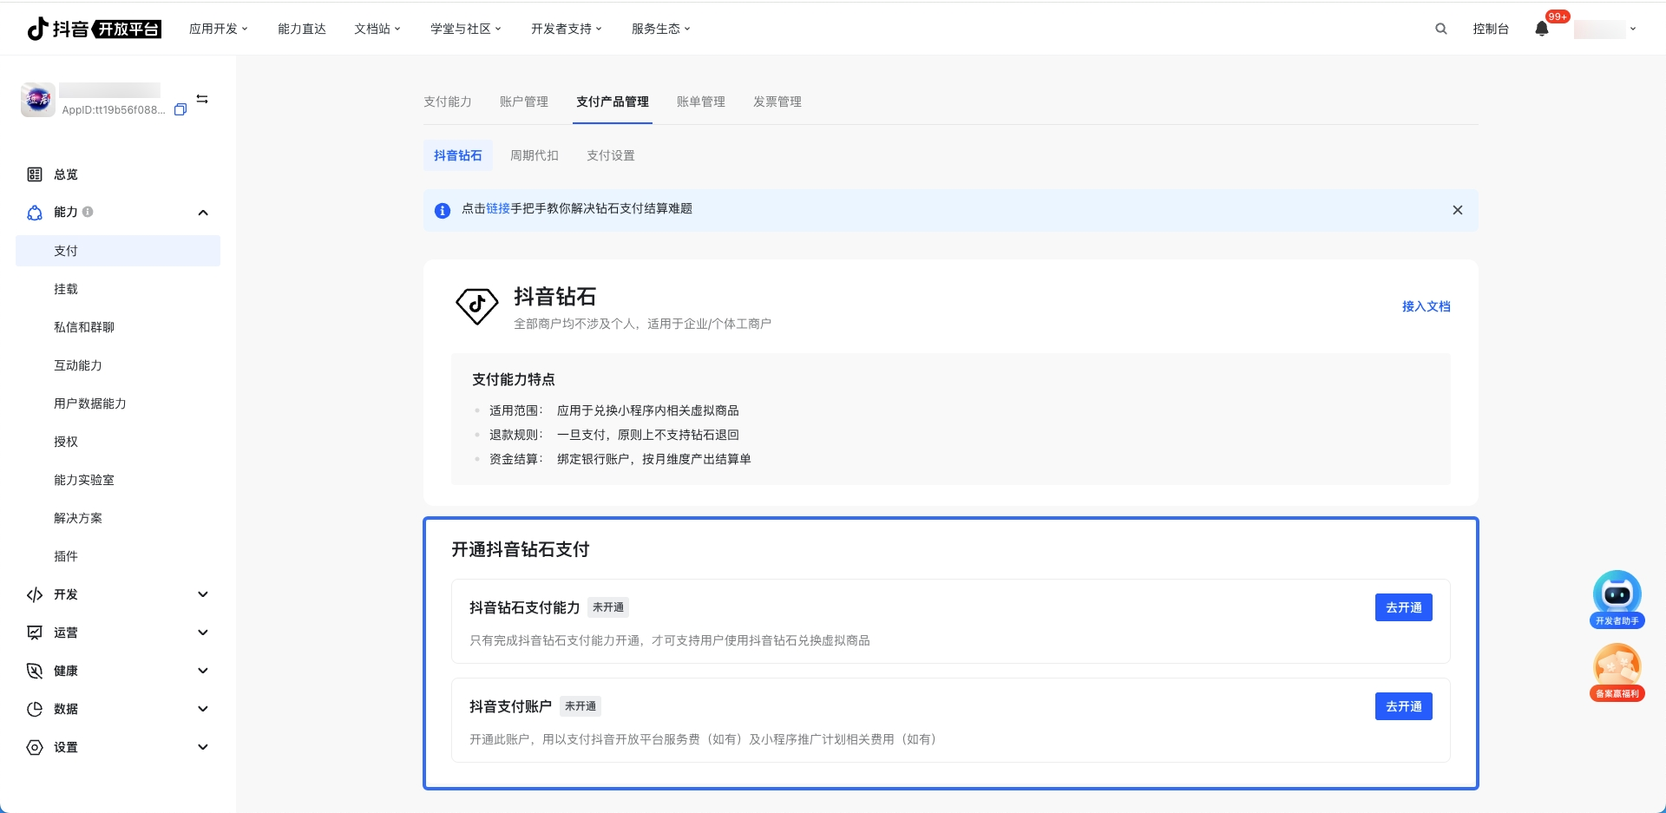Select 解决方案 in sidebar
Image resolution: width=1666 pixels, height=813 pixels.
78,518
